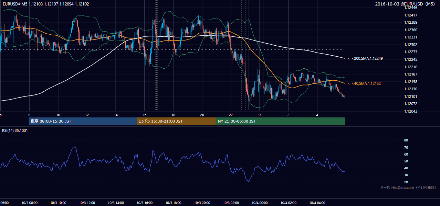
Task: Click the 10/3 16:00 time label
Action: [145, 203]
